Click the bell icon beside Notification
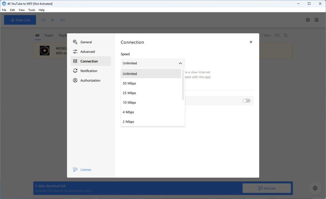The image size is (326, 199). [75, 71]
